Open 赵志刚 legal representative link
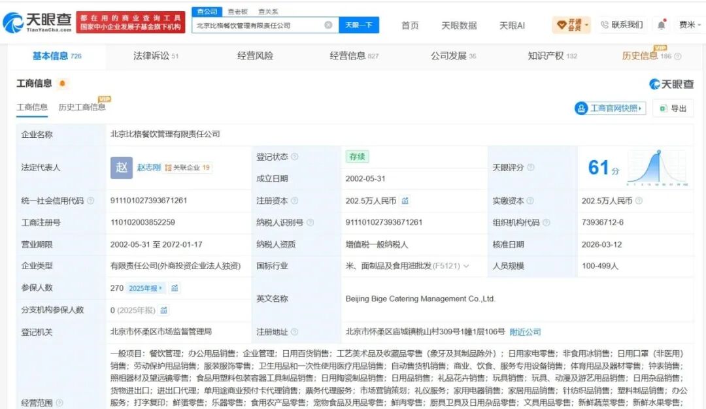This screenshot has width=706, height=409. (x=148, y=167)
